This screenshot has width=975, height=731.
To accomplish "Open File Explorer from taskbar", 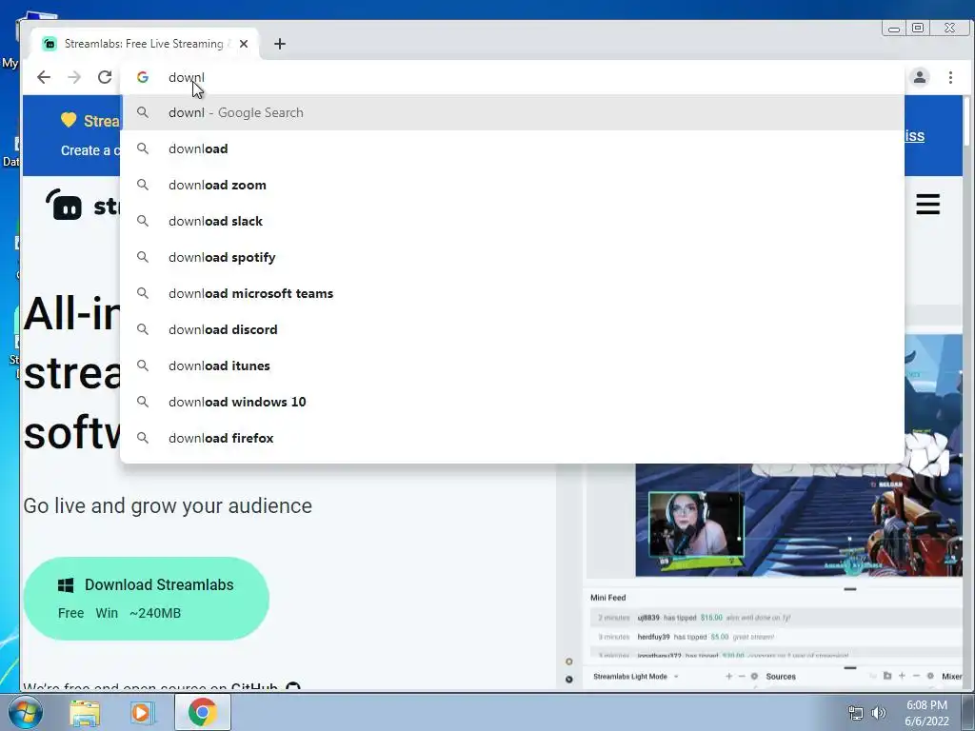I will point(85,712).
